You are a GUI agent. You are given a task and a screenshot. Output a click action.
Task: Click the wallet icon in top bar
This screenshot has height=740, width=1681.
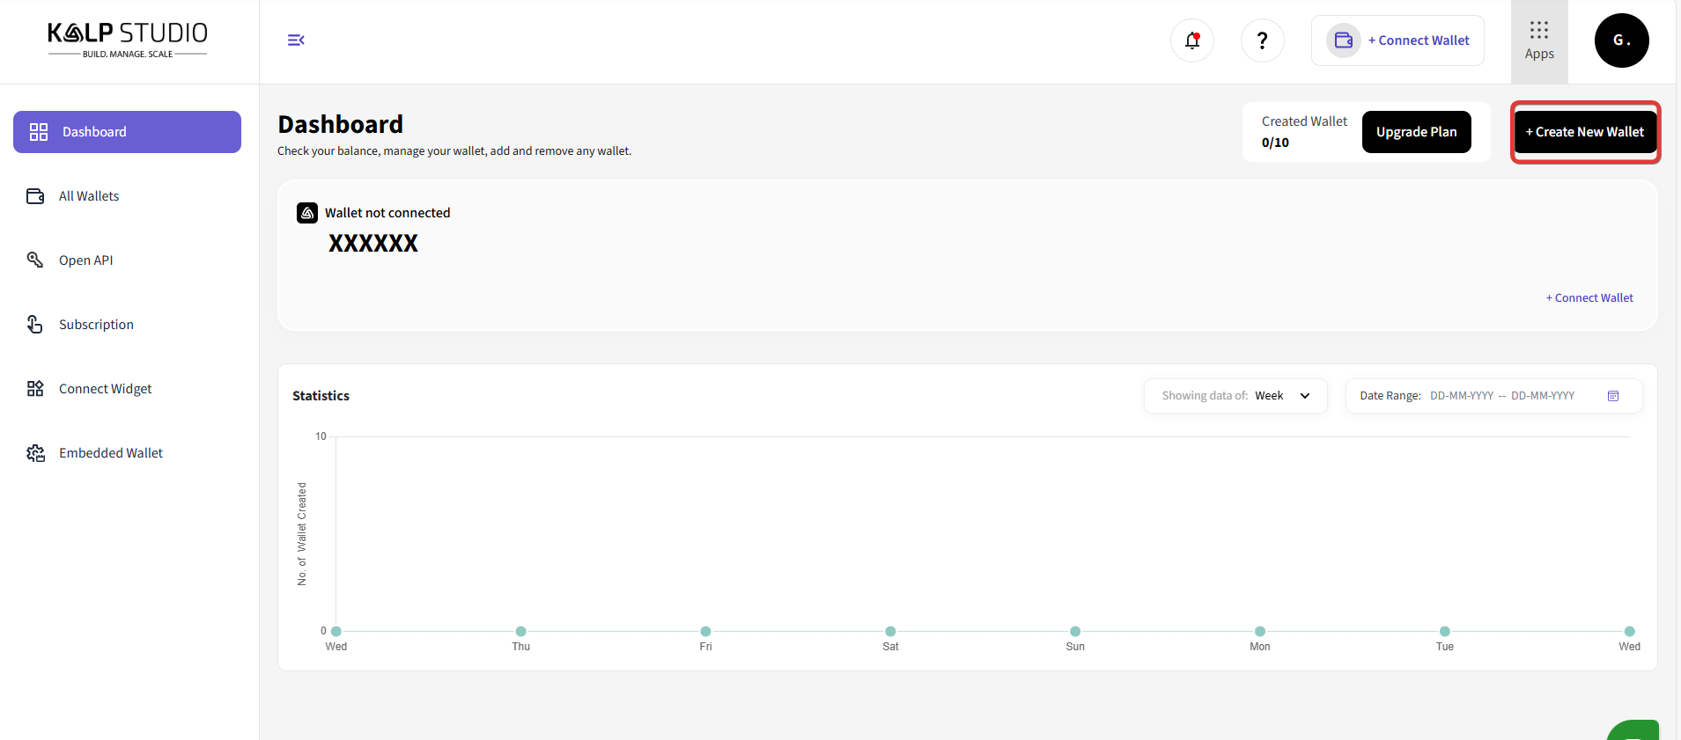[1344, 40]
